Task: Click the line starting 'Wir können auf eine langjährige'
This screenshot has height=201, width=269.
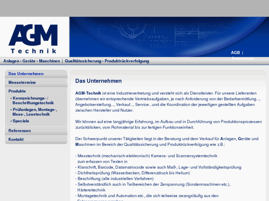Action: 168,122
